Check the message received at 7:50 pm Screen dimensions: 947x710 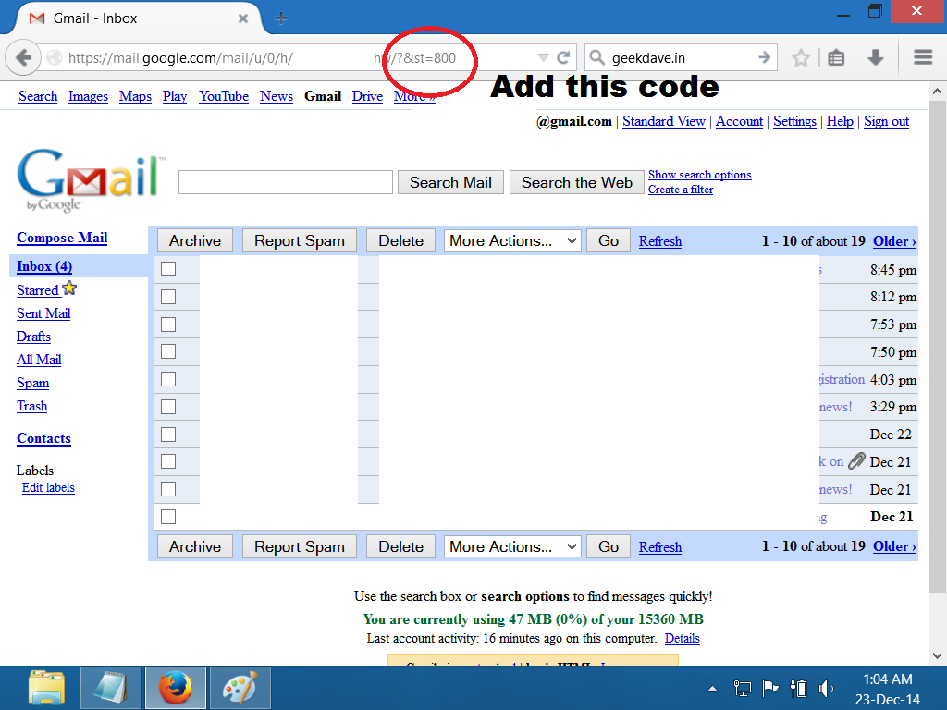point(168,351)
